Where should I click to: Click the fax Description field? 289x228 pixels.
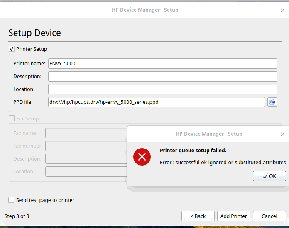click(86, 159)
